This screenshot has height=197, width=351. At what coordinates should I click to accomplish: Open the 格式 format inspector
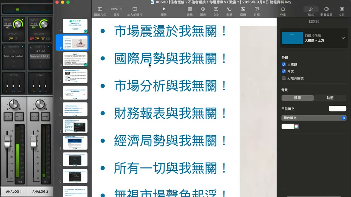[311, 9]
